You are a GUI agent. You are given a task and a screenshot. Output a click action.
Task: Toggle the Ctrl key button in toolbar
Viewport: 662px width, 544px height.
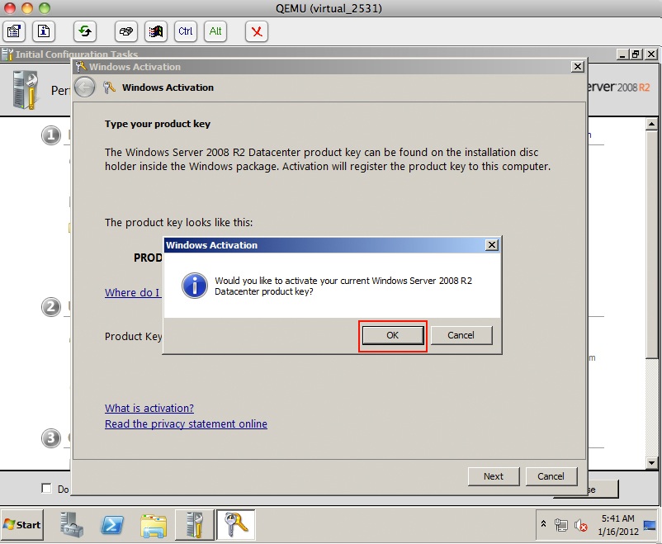click(x=186, y=31)
